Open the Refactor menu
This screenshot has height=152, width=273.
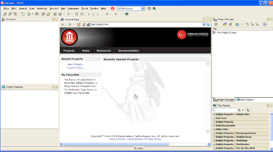click(42, 8)
